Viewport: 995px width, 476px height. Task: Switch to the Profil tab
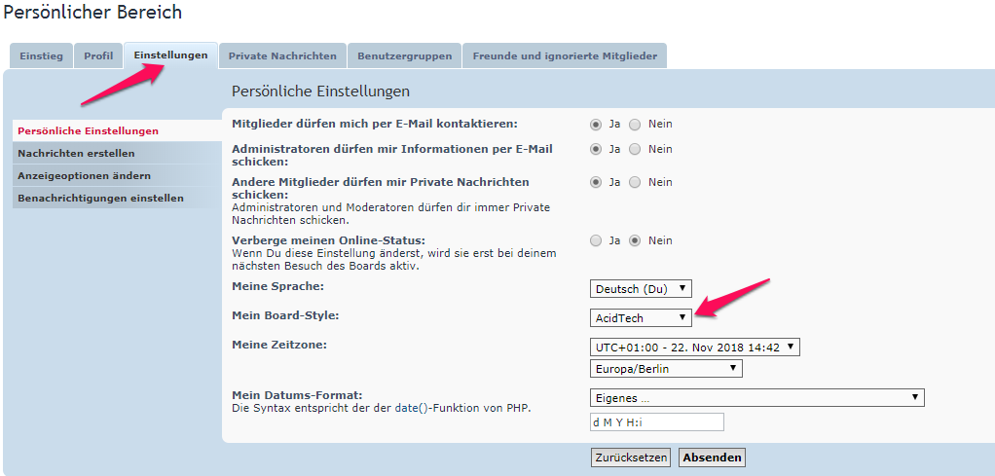pyautogui.click(x=98, y=56)
